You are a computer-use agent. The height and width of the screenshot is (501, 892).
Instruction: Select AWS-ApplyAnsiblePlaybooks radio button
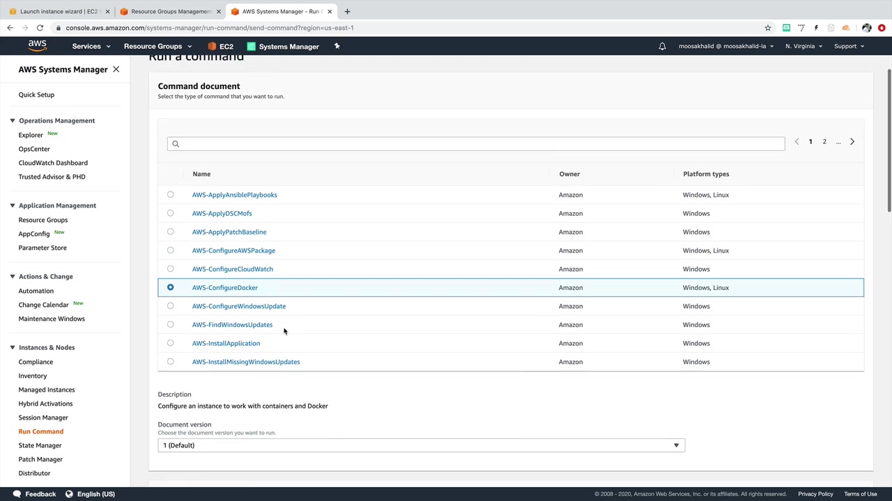click(x=171, y=195)
